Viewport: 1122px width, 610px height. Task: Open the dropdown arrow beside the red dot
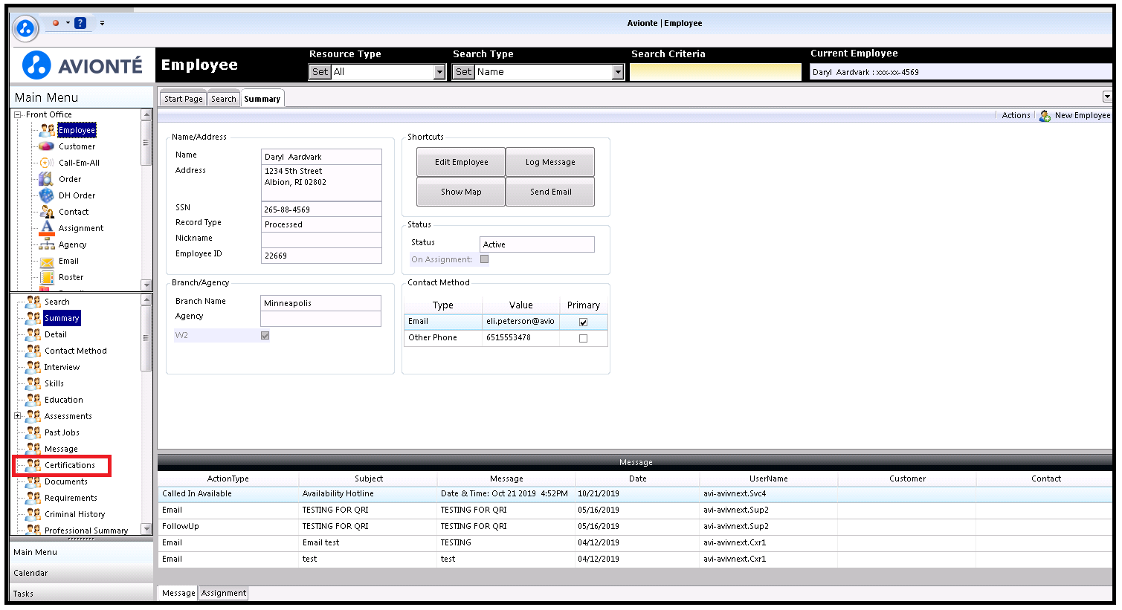pyautogui.click(x=67, y=23)
